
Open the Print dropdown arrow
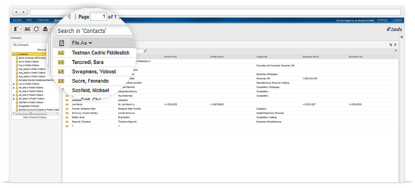[50, 29]
